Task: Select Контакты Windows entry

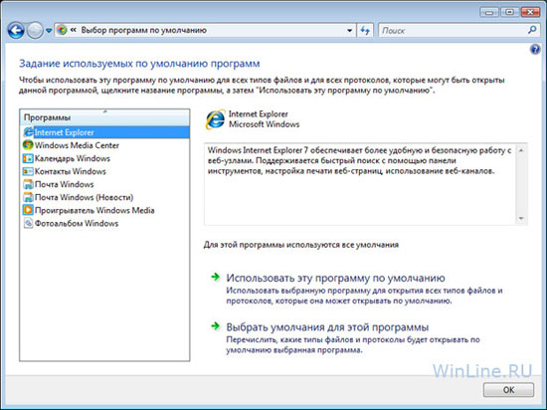Action: pos(71,171)
